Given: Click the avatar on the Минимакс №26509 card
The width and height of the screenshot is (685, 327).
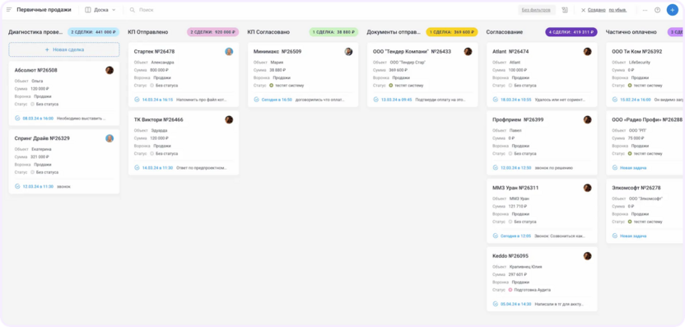Looking at the screenshot, I should coord(348,52).
